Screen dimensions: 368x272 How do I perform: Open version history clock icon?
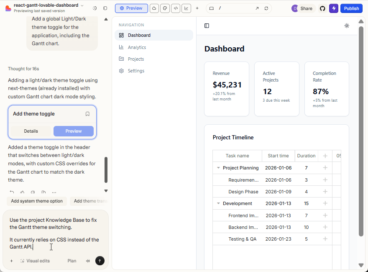[x=95, y=8]
